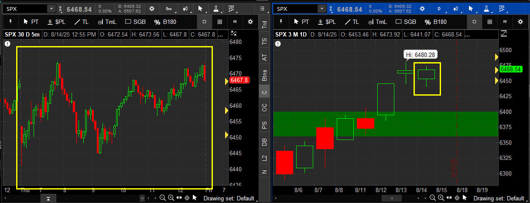The height and width of the screenshot is (203, 530).
Task: Click the link chain icon next to left SPX symbol
Action: pyautogui.click(x=61, y=8)
